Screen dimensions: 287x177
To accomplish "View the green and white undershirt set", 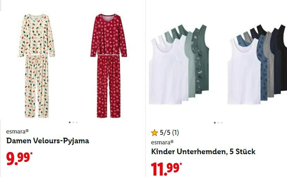I will point(179,64).
